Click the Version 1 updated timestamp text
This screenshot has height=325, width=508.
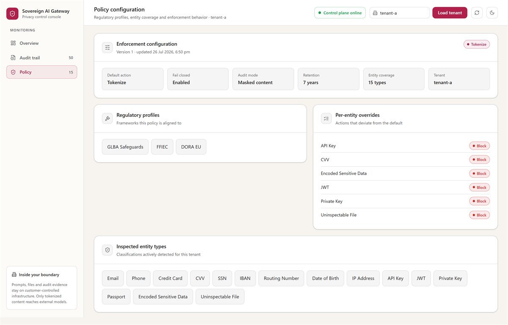click(153, 52)
